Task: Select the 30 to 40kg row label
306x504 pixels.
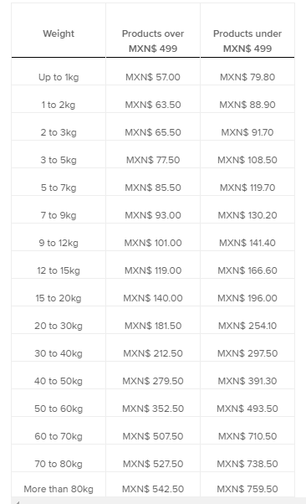Action: click(x=59, y=353)
